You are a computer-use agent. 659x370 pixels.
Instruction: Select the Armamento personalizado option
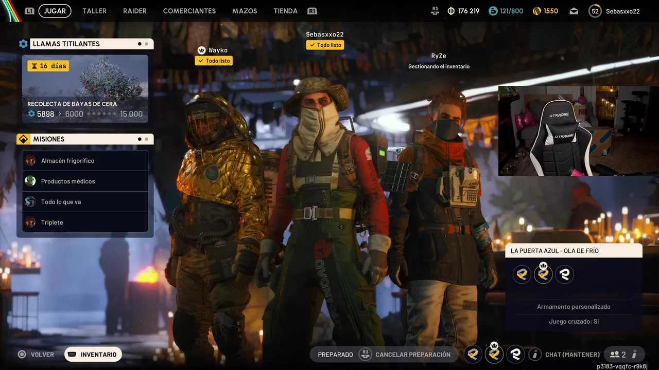[574, 307]
